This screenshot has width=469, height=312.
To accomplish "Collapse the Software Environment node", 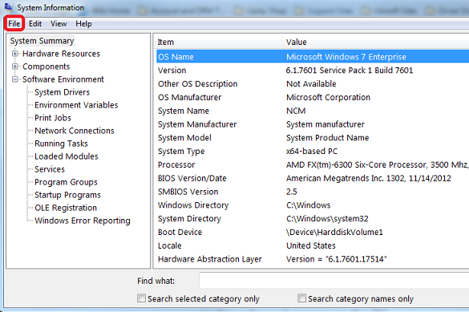I will coord(15,79).
